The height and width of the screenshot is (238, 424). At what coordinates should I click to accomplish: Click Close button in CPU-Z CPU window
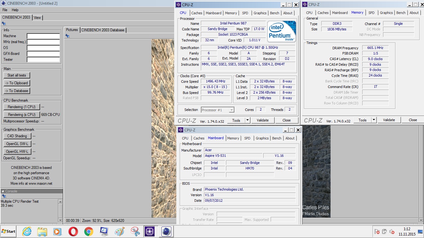pos(286,120)
